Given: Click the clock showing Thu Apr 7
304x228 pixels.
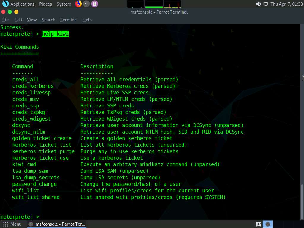Looking at the screenshot, I should [286, 4].
